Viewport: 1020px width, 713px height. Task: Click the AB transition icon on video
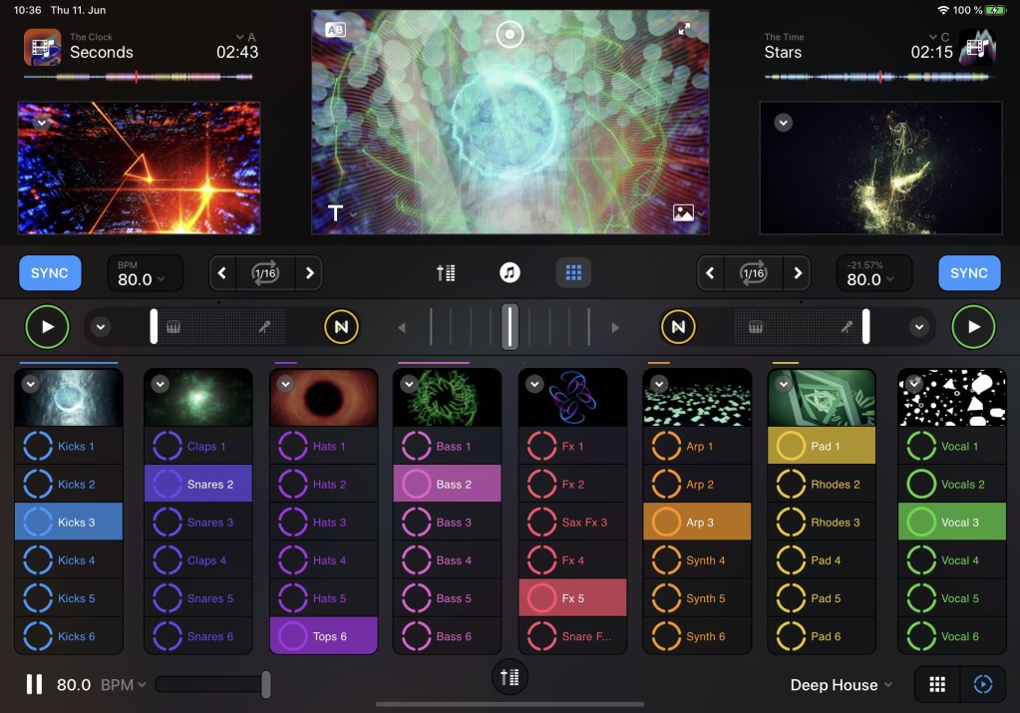336,30
